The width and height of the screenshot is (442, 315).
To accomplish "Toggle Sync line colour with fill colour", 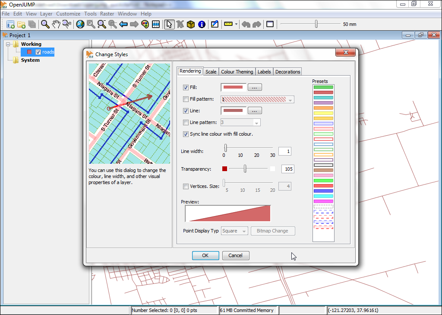I will coord(186,134).
